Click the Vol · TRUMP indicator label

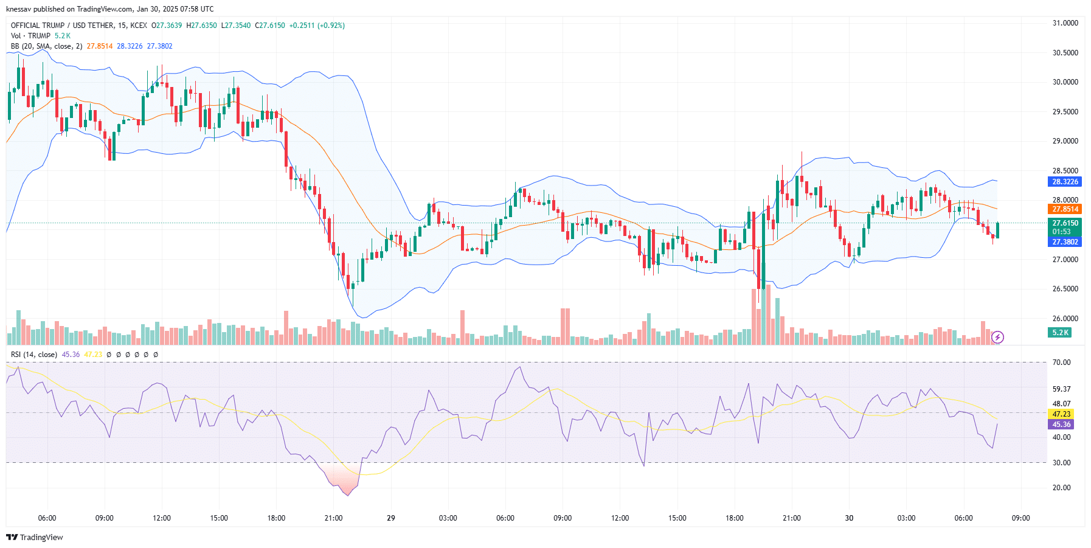coord(31,36)
